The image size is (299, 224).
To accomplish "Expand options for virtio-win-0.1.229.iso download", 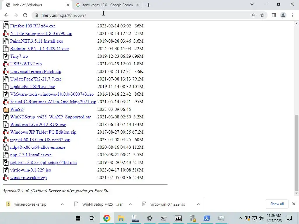I will click(198, 204).
